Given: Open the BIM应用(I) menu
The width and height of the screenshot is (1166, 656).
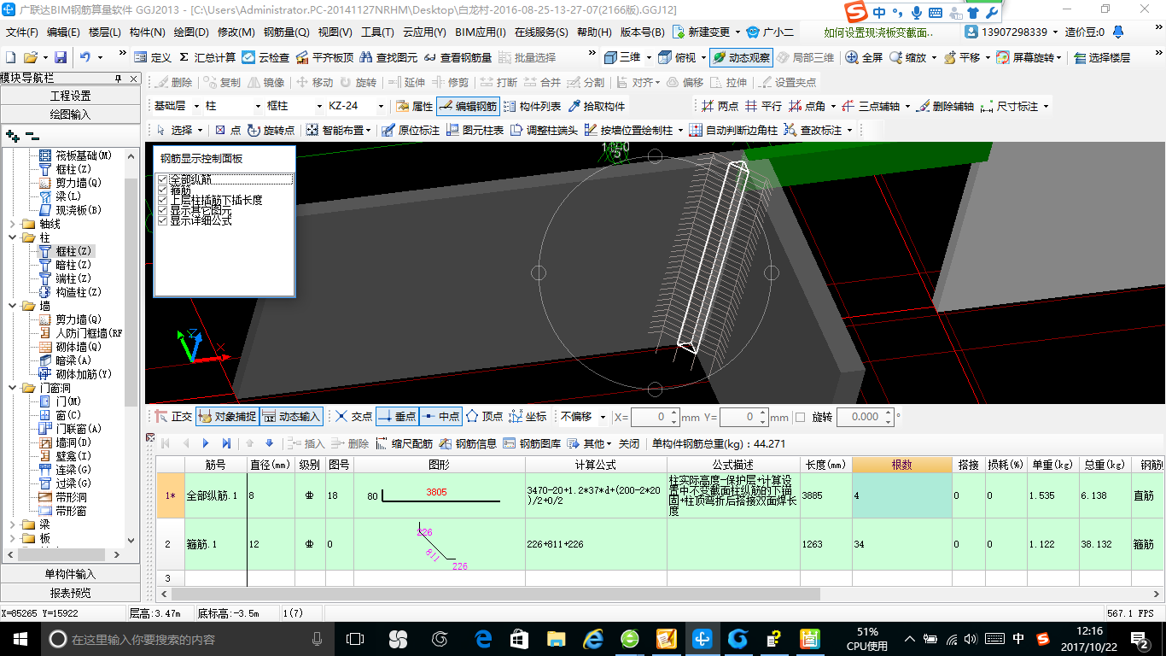Looking at the screenshot, I should [x=481, y=32].
